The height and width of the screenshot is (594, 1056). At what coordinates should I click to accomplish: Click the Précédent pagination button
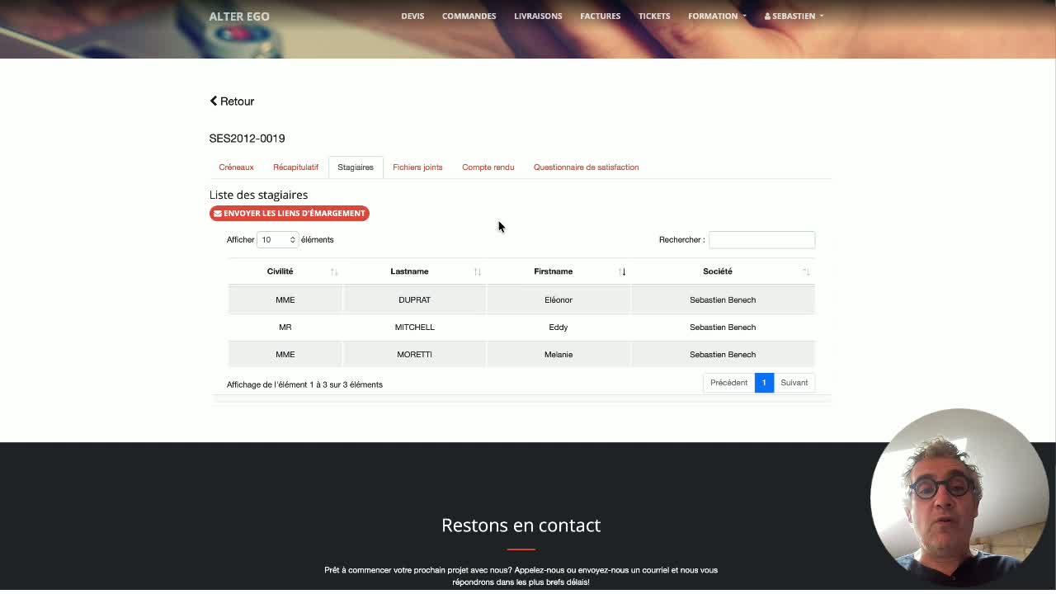728,383
